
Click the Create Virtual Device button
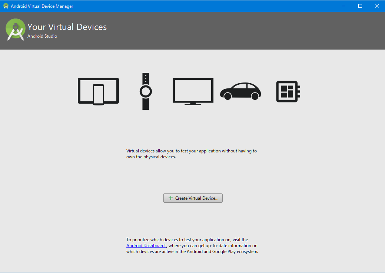193,198
